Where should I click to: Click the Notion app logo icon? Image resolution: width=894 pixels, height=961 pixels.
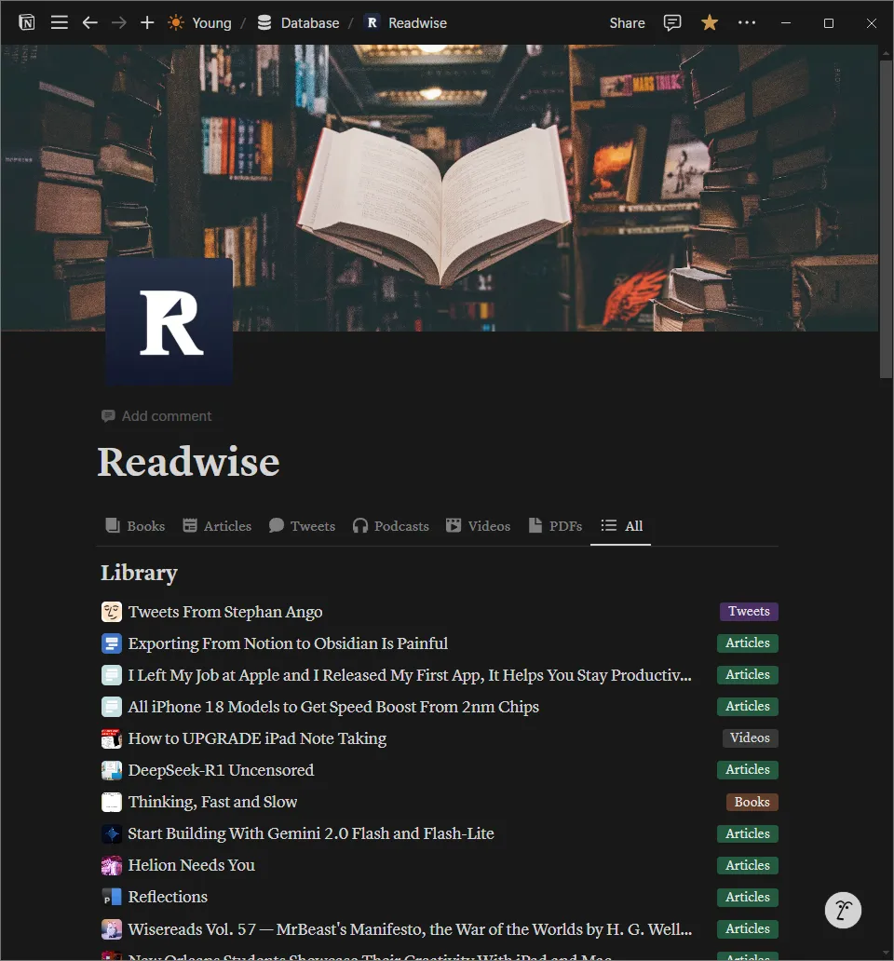pos(27,22)
